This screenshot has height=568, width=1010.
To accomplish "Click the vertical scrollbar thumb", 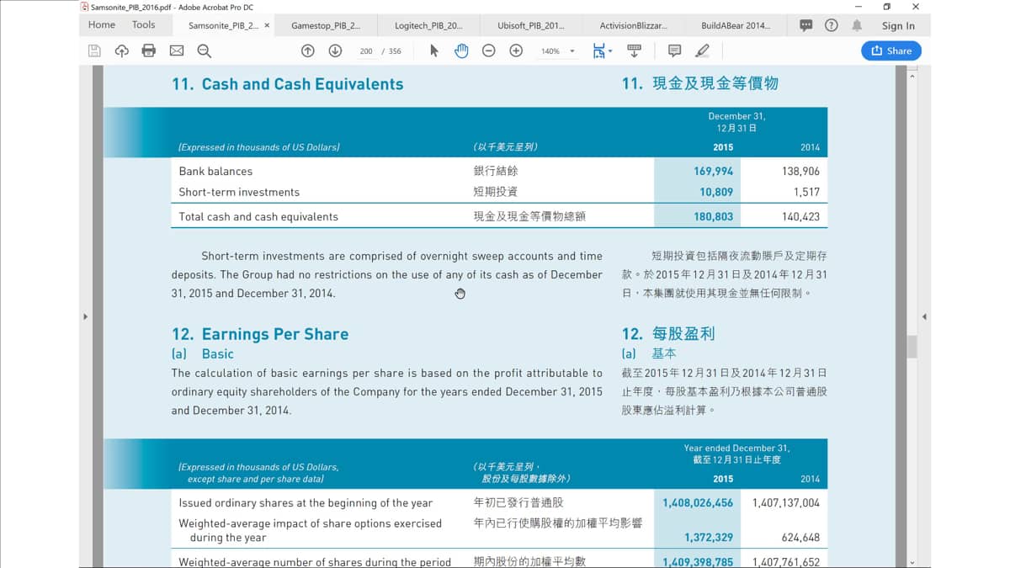I will click(x=912, y=346).
